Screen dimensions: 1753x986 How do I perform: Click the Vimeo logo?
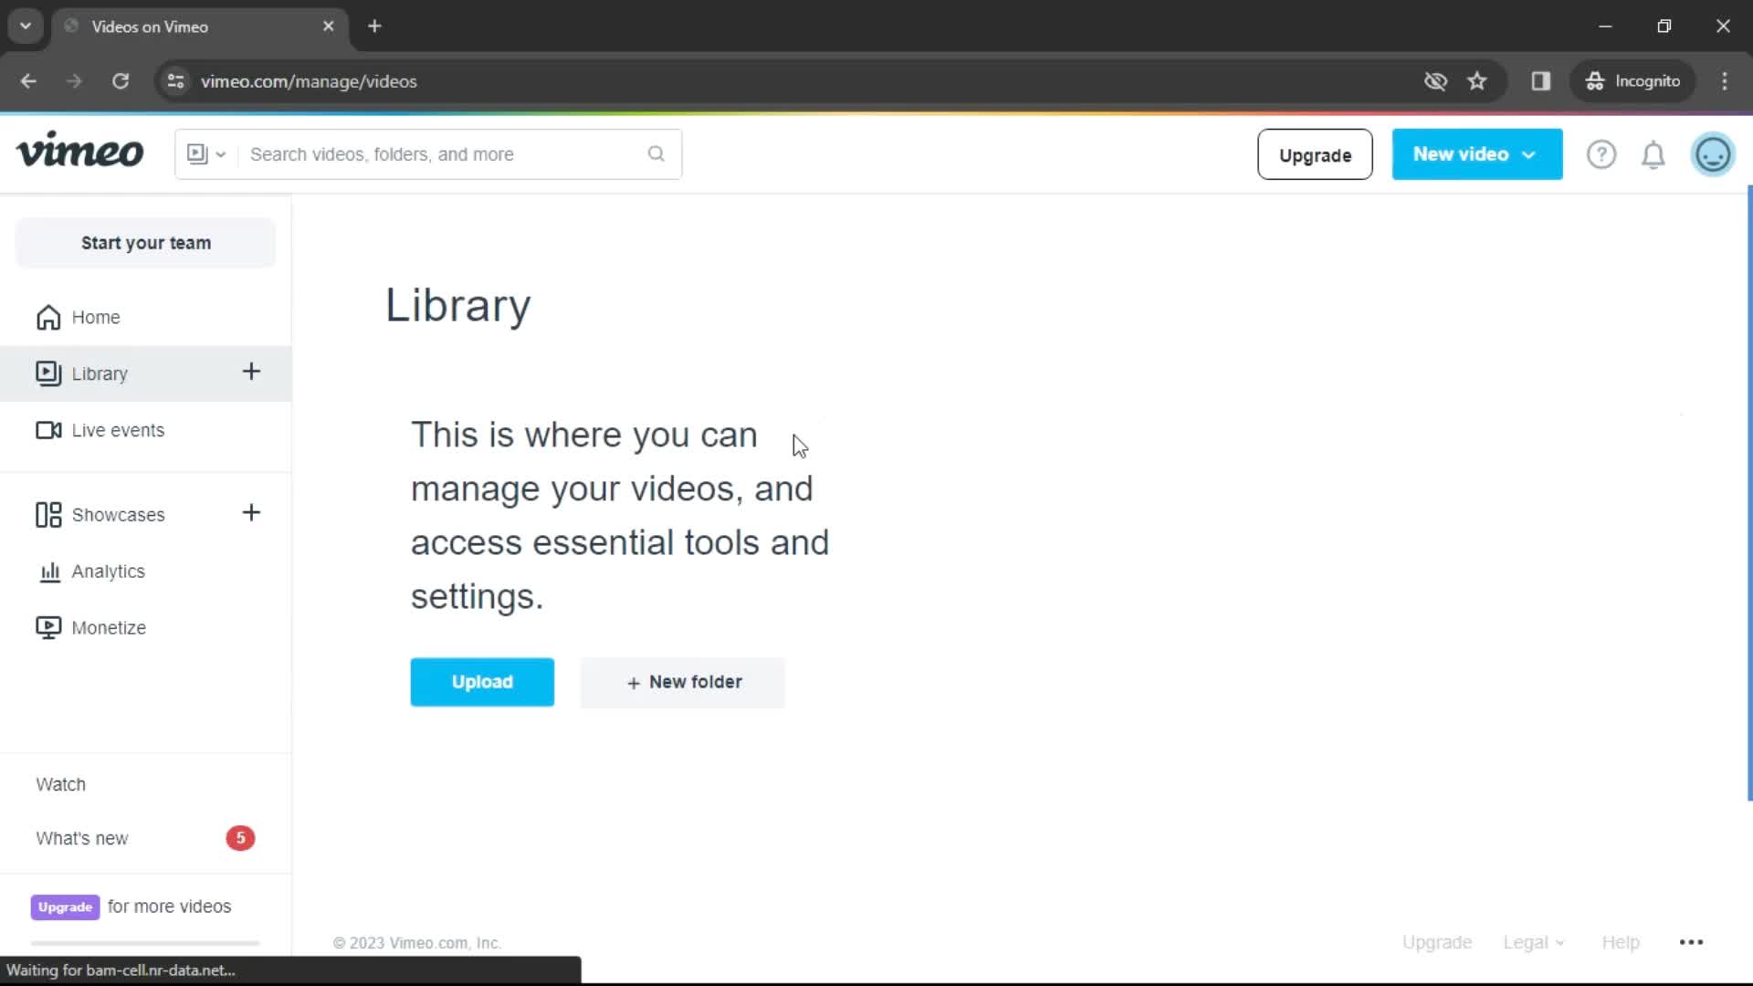[x=79, y=151]
